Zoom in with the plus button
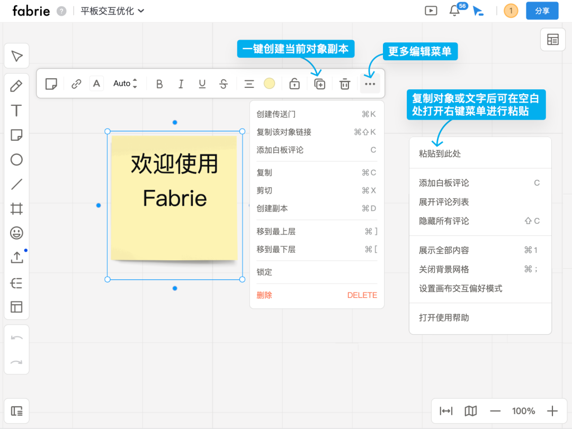The width and height of the screenshot is (572, 429). tap(552, 411)
